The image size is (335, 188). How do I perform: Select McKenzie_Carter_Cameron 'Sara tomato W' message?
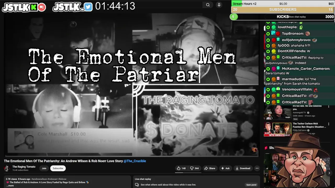point(298,71)
